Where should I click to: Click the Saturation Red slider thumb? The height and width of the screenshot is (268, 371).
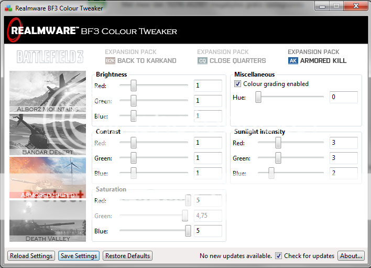[x=188, y=200]
